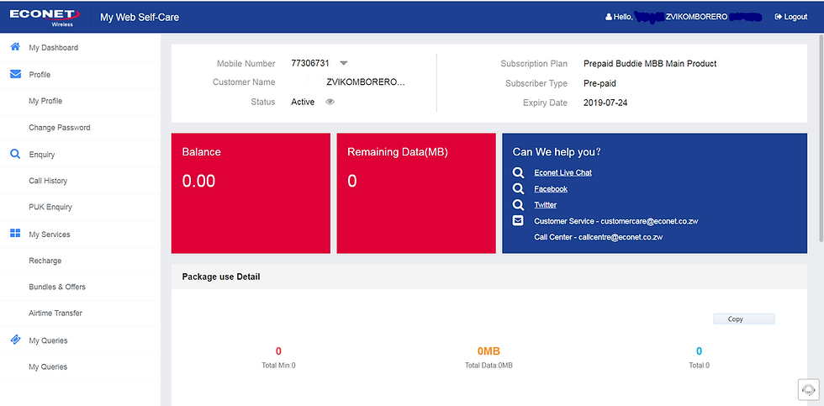Click the search icon beside Facebook
Screen dimensions: 824x406
click(518, 188)
